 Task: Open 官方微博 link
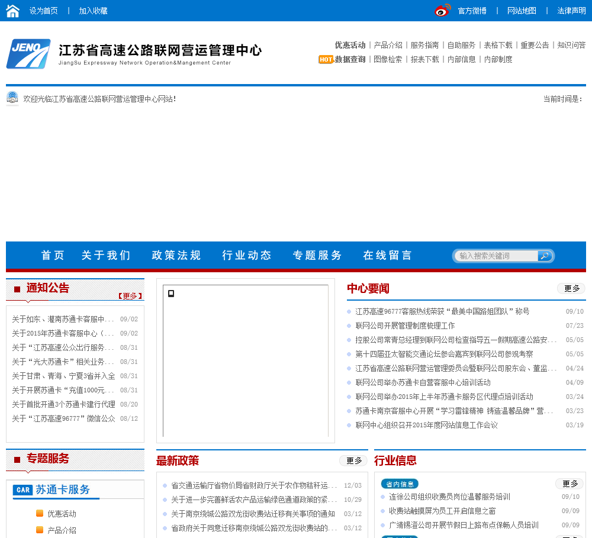(472, 11)
